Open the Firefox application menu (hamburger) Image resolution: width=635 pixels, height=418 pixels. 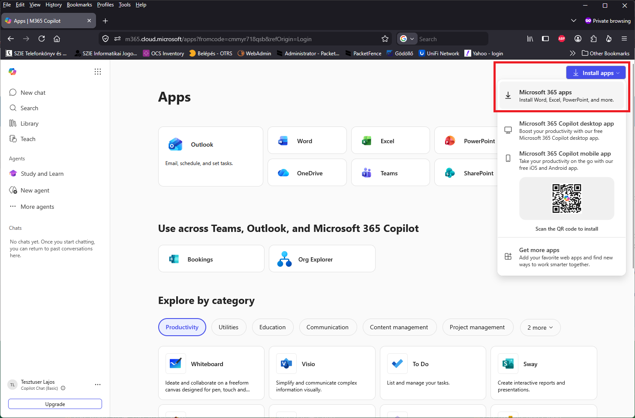point(624,39)
